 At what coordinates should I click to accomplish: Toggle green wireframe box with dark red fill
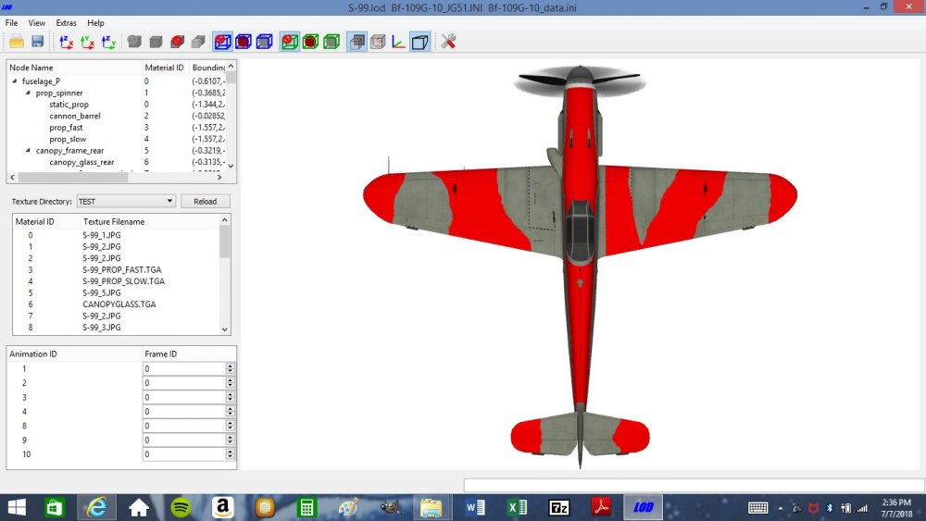tap(310, 42)
